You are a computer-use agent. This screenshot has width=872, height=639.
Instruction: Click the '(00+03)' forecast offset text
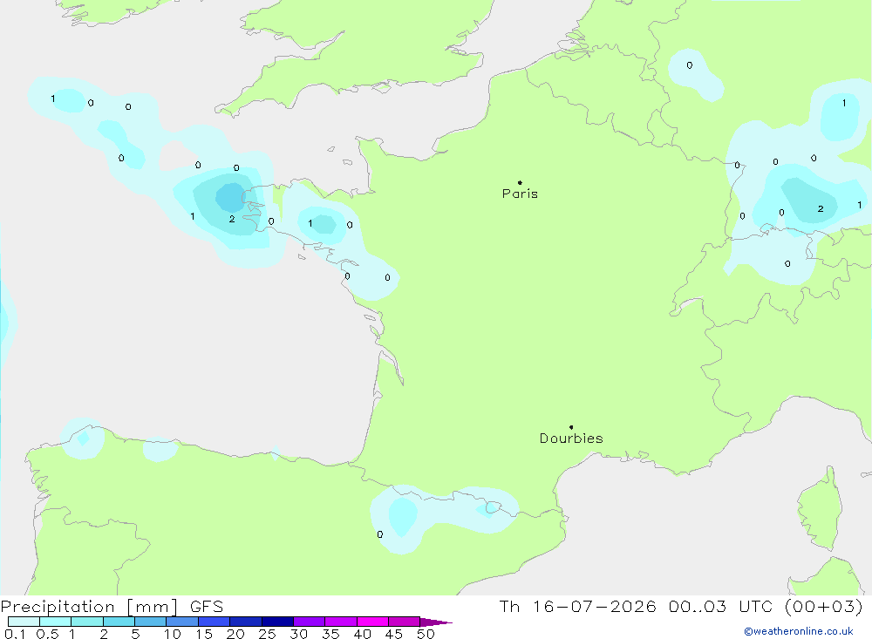pos(824,606)
